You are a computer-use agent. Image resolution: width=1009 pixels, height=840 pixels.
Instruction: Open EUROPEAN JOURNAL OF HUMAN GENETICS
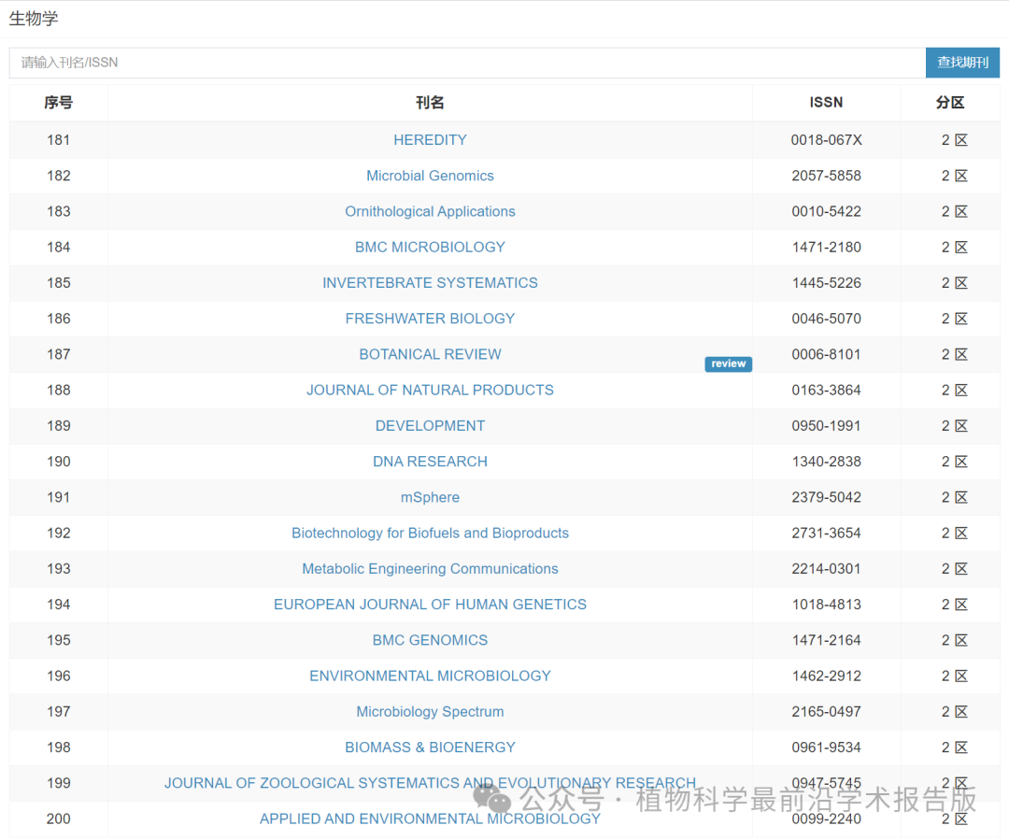click(430, 605)
